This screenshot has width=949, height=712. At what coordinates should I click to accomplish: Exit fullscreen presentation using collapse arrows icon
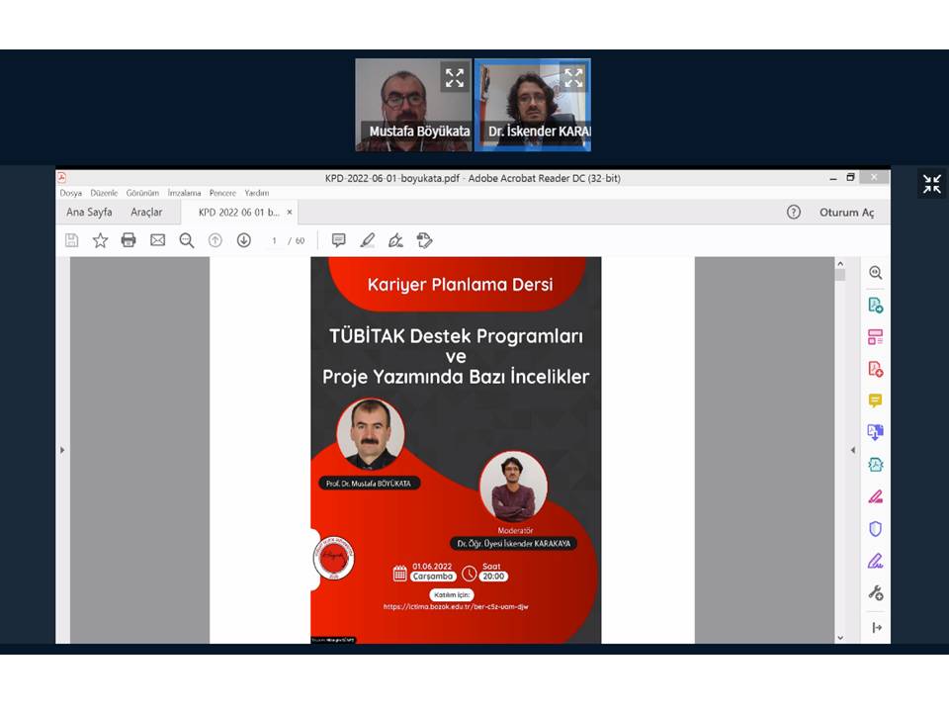(x=931, y=184)
